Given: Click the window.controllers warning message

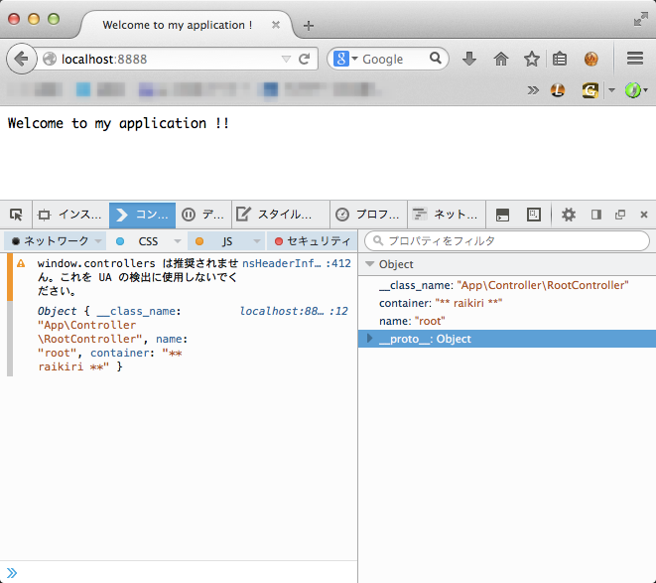Looking at the screenshot, I should pyautogui.click(x=138, y=277).
